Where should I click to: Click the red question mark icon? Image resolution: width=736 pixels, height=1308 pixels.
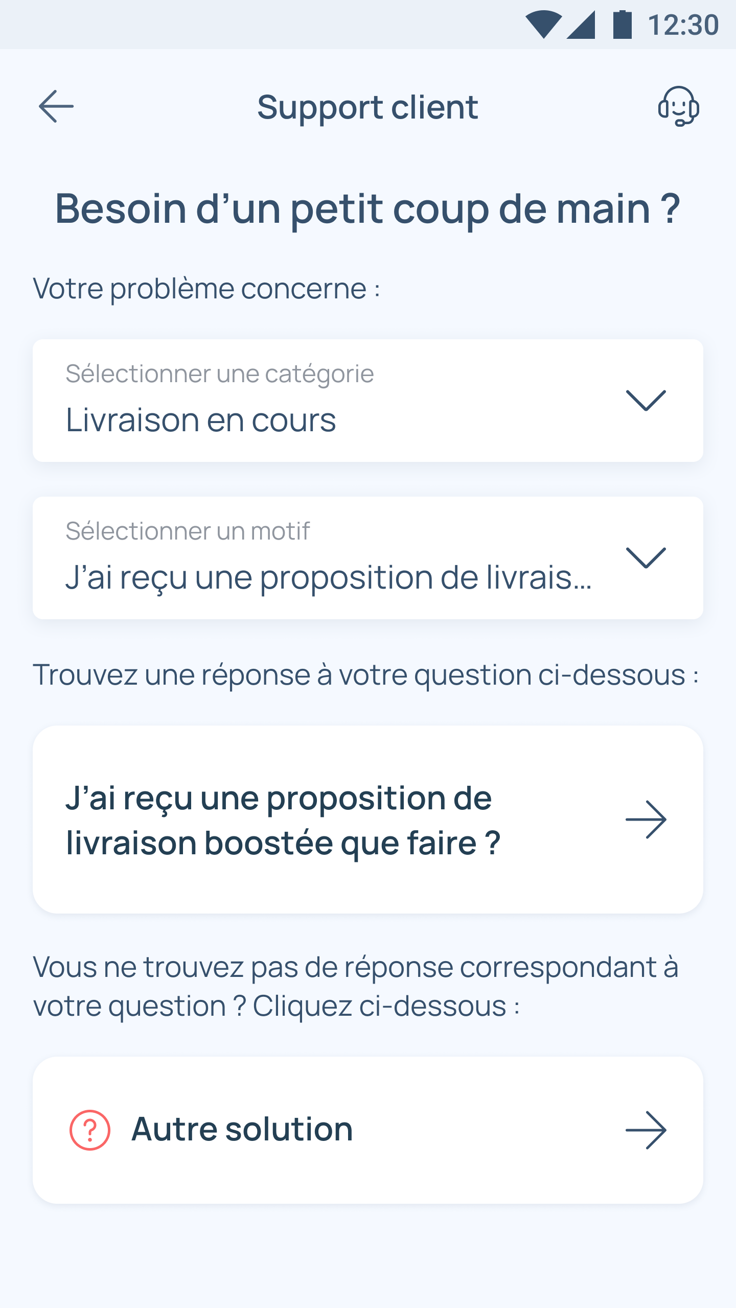pos(90,1130)
